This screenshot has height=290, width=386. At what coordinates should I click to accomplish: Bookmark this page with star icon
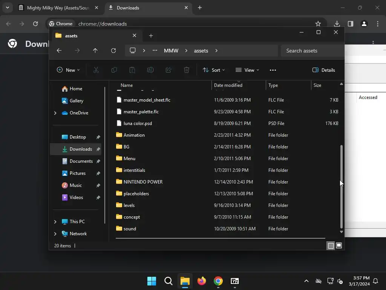[318, 24]
